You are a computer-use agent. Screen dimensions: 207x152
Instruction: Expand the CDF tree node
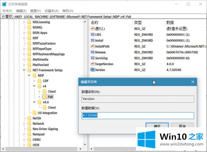[x=34, y=81]
